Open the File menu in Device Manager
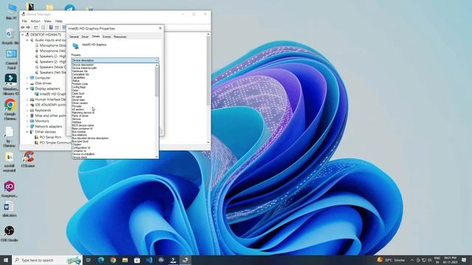Screen dimensions: 472x265 (x=24, y=21)
